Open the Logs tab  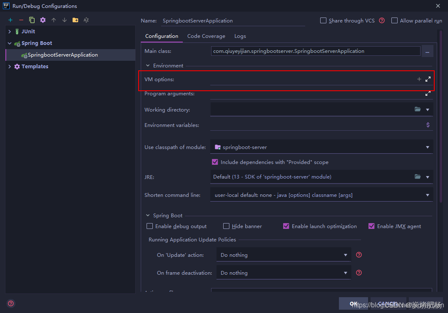pyautogui.click(x=240, y=36)
